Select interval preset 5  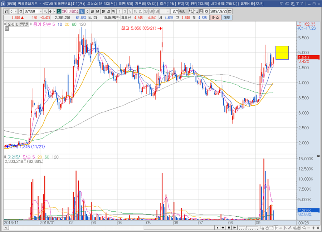[x=130, y=11]
